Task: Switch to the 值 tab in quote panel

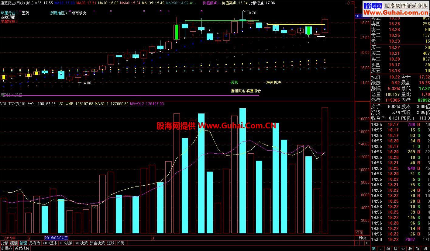Action: (418, 249)
